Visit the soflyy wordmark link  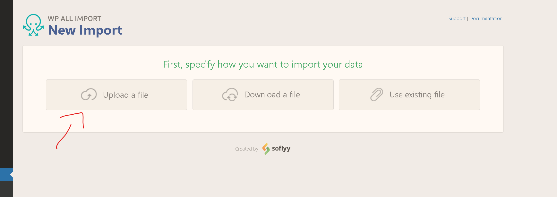pyautogui.click(x=281, y=148)
